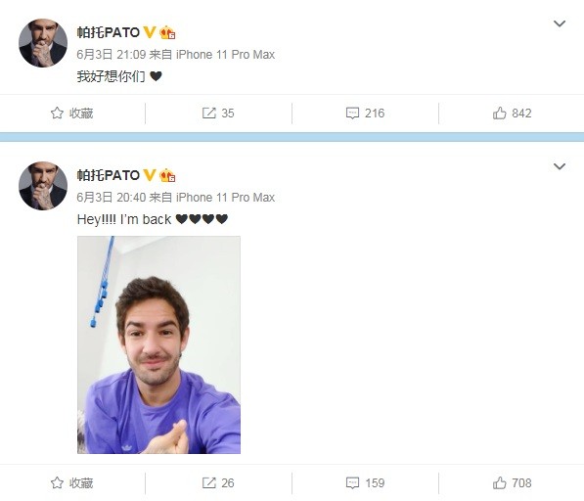Expand options chevron on second post
Viewport: 584px width, 501px height.
click(560, 166)
